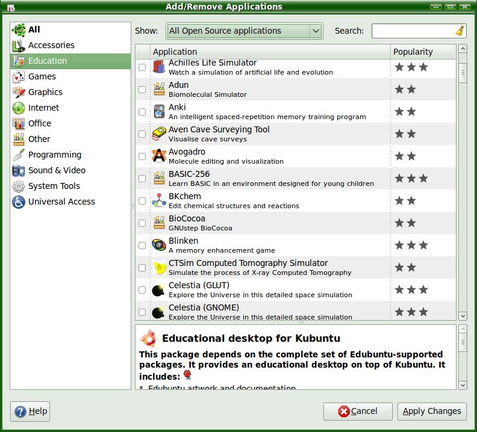Image resolution: width=477 pixels, height=432 pixels.
Task: Click the Sound & Video category icon
Action: pyautogui.click(x=18, y=170)
